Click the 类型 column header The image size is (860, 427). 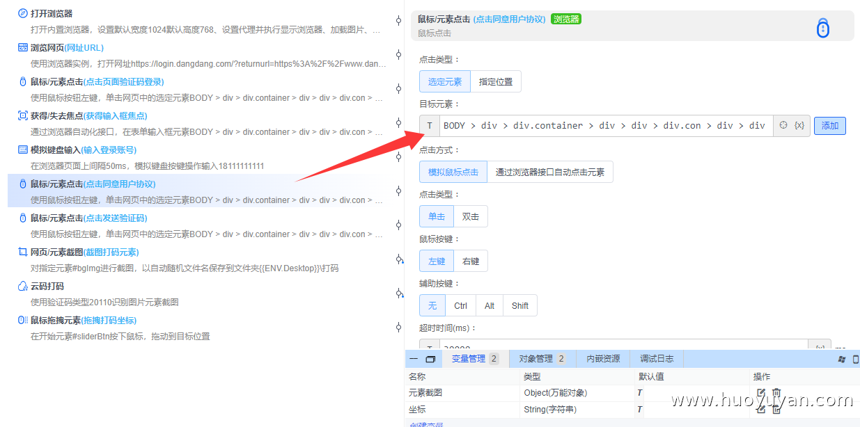(532, 376)
